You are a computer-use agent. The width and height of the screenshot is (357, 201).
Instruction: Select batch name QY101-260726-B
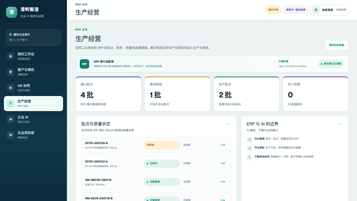(x=97, y=143)
